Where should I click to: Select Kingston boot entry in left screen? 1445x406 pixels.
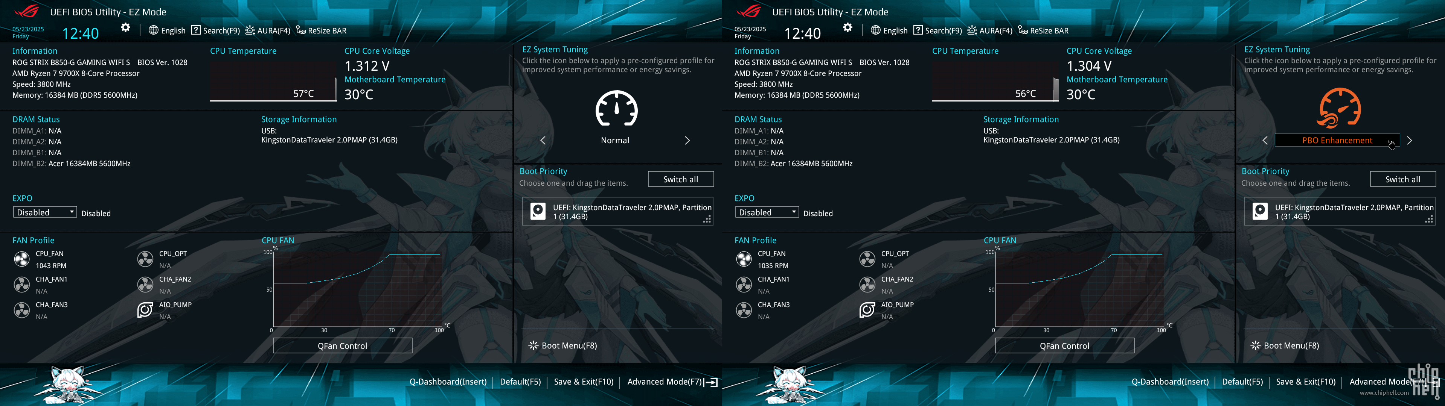(617, 211)
